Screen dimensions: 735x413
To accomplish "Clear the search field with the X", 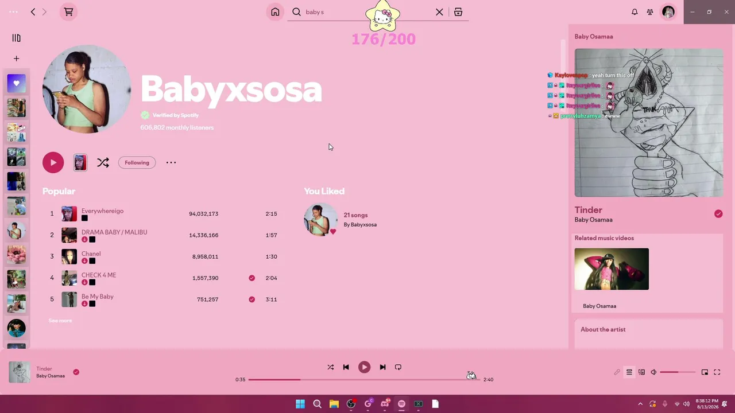I will (x=439, y=12).
